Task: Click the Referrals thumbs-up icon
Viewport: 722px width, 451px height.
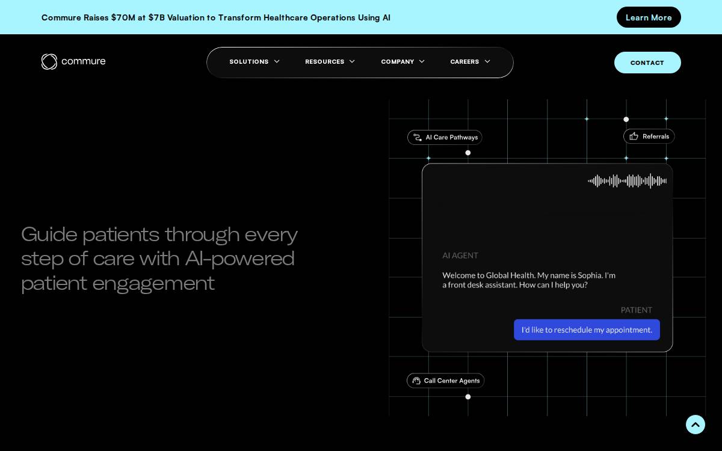Action: pyautogui.click(x=634, y=137)
